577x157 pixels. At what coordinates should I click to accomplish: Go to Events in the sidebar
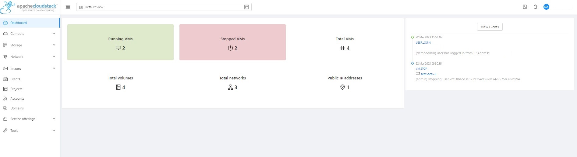coord(15,79)
